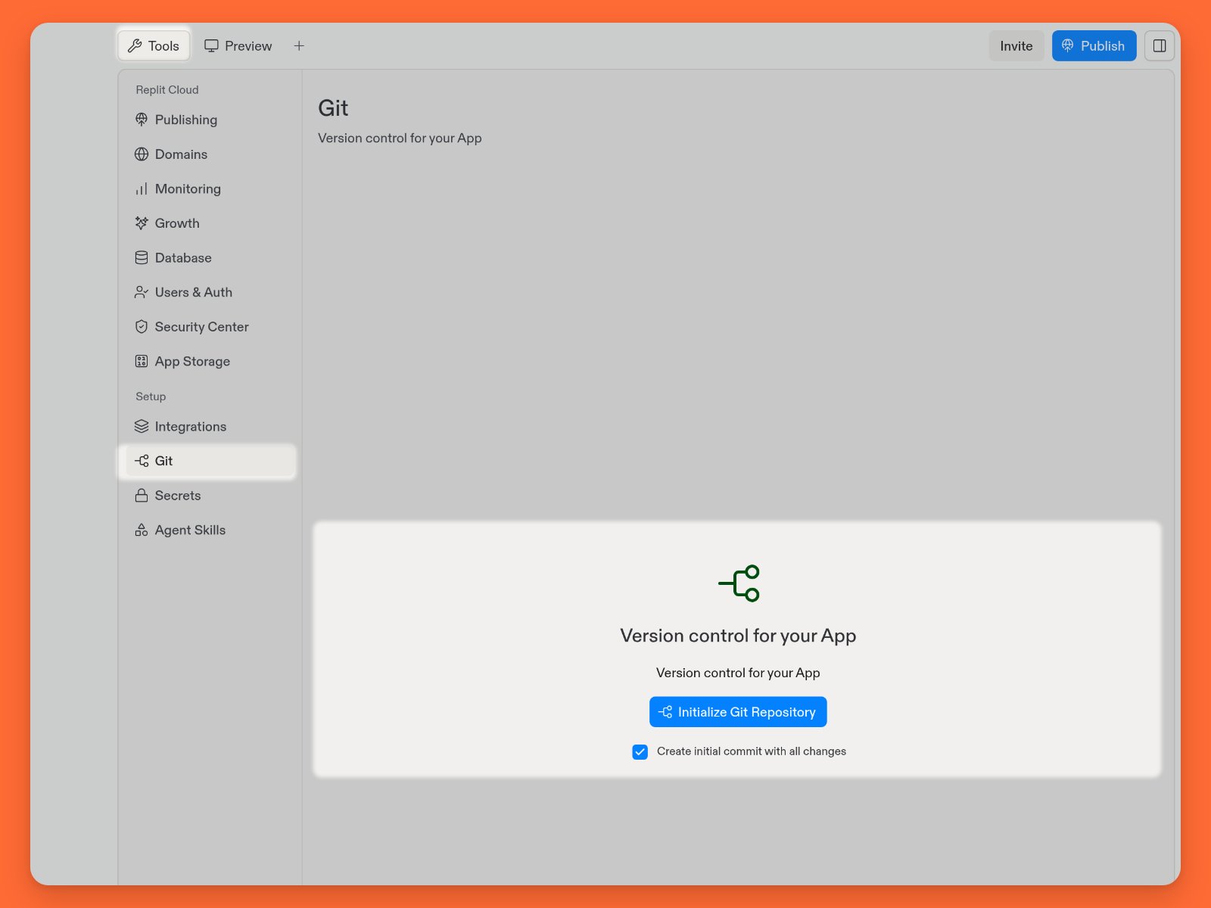Image resolution: width=1211 pixels, height=908 pixels.
Task: Toggle the side panel layout icon
Action: pyautogui.click(x=1159, y=46)
